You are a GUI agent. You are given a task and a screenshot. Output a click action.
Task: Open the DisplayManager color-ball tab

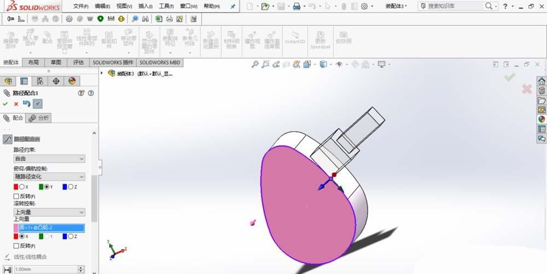72,81
